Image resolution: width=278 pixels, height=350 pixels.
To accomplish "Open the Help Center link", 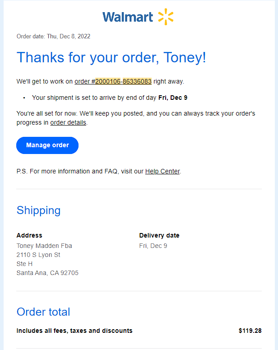I will (162, 171).
